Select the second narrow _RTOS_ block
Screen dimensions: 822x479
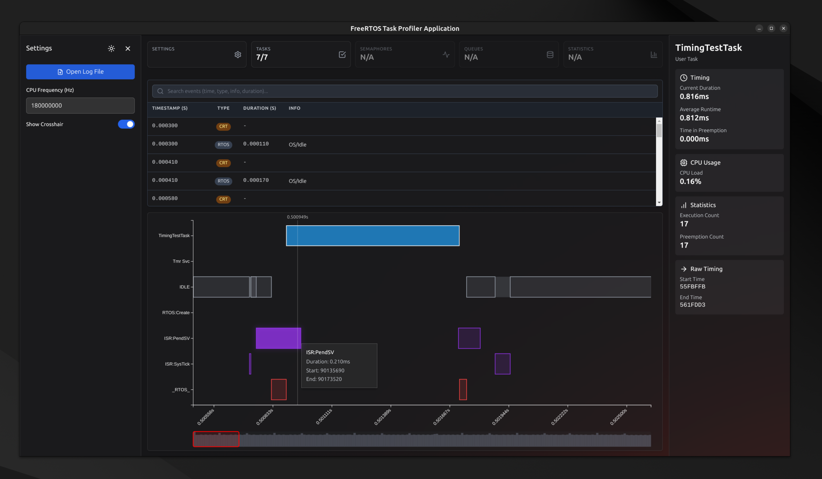pyautogui.click(x=463, y=389)
